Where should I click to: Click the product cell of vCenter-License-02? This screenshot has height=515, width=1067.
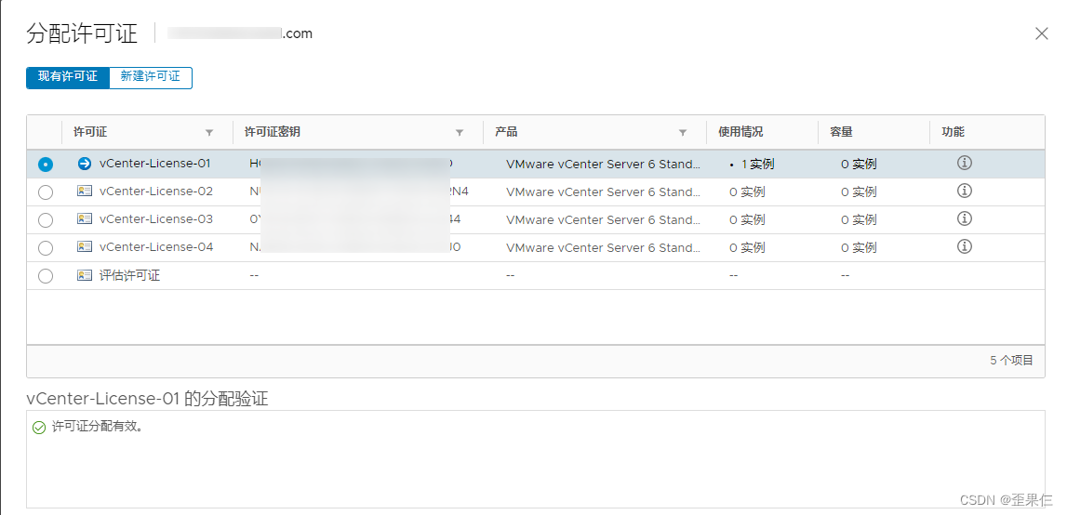(603, 191)
